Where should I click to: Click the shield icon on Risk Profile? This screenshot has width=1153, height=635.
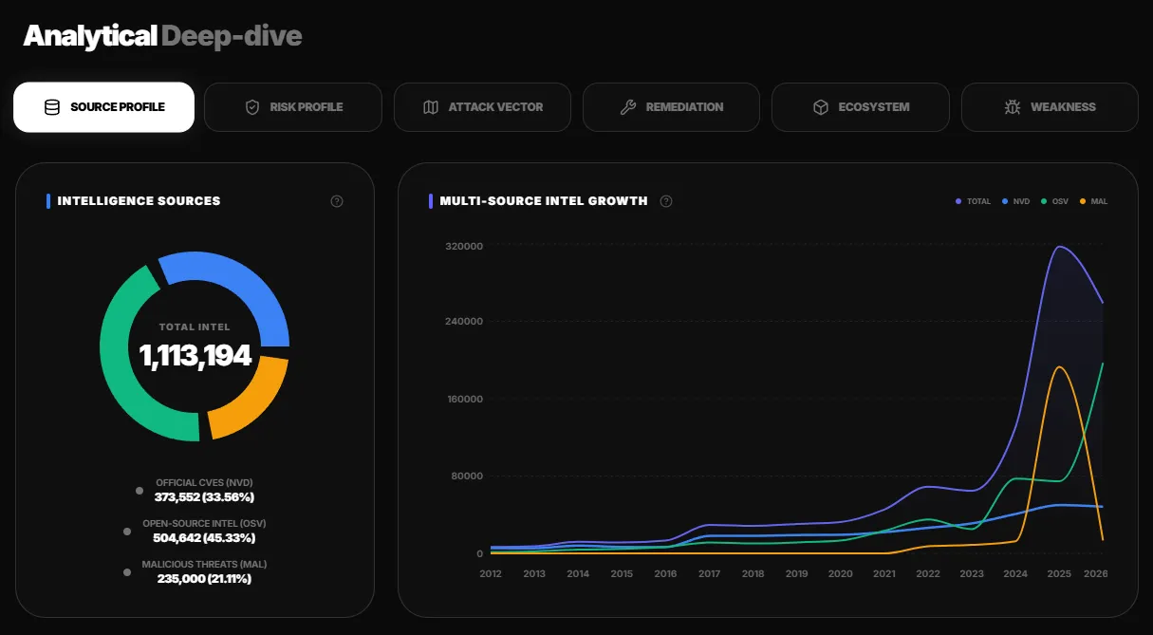point(252,107)
